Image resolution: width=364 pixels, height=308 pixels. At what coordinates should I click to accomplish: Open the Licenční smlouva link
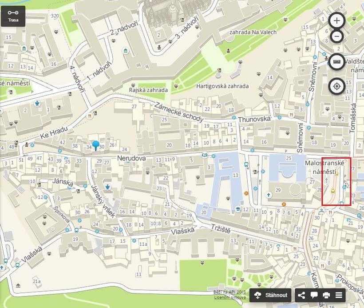(x=230, y=297)
